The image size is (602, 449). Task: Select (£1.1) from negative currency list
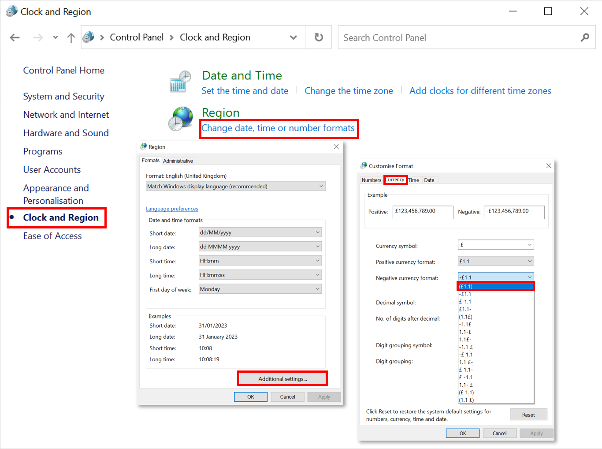pyautogui.click(x=495, y=286)
